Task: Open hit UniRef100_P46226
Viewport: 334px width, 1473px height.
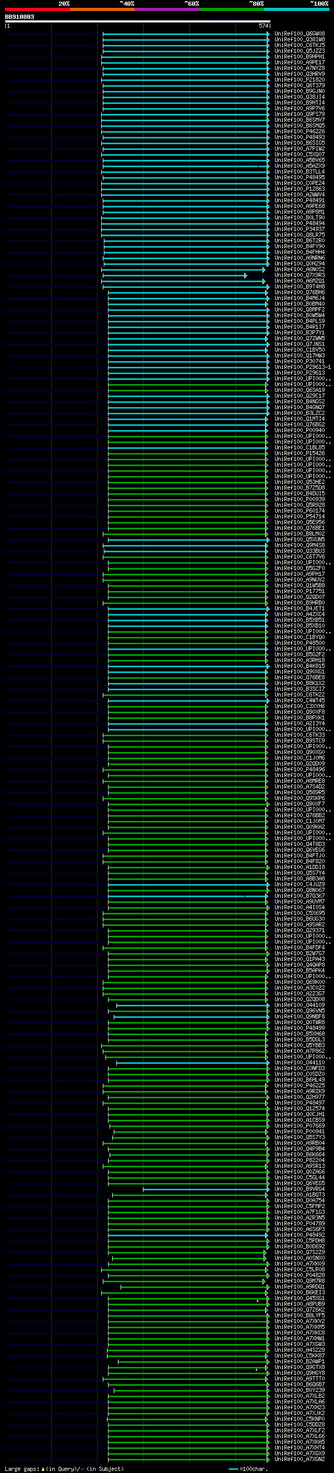Action: pyautogui.click(x=300, y=132)
